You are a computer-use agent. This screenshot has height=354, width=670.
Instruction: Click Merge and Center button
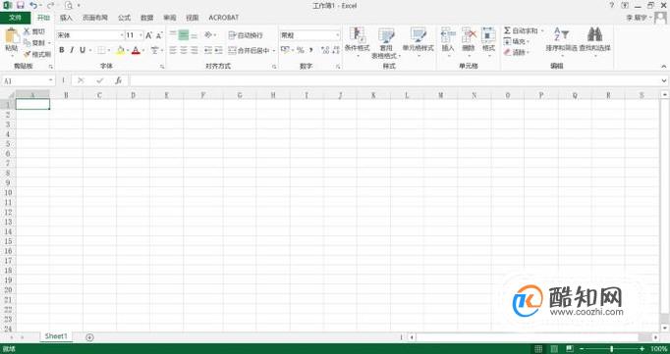tap(250, 50)
